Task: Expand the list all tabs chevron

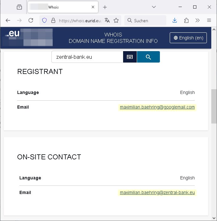Action: pos(154,7)
